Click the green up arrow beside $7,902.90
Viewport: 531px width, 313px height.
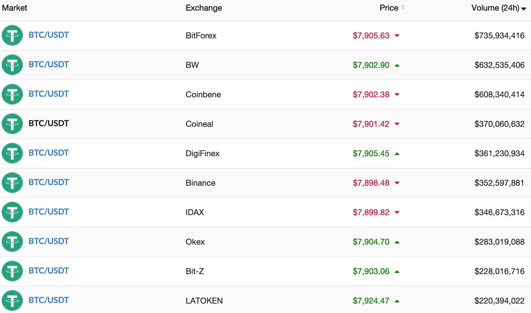[397, 65]
